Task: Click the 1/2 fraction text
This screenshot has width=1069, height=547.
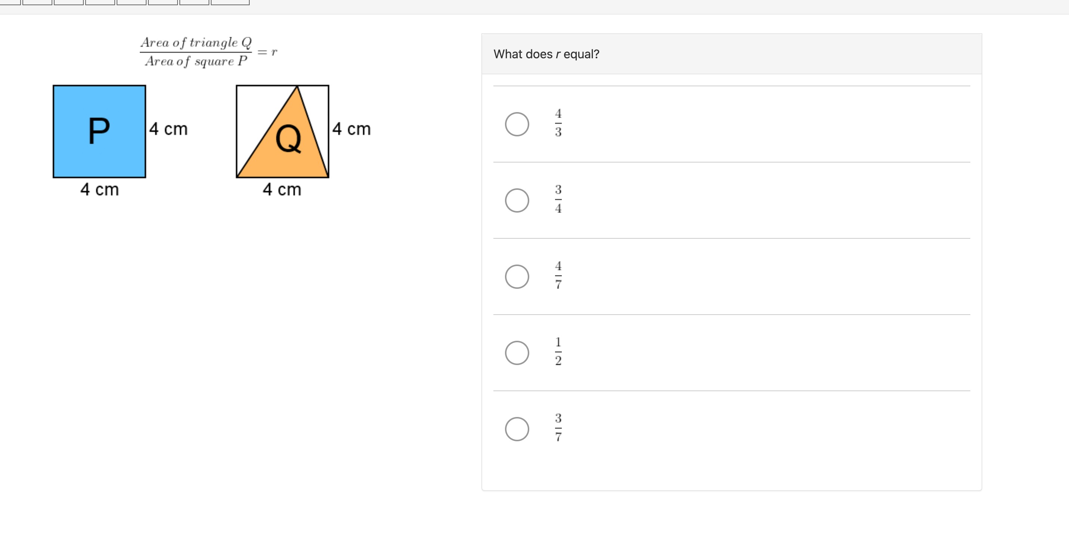Action: [558, 352]
